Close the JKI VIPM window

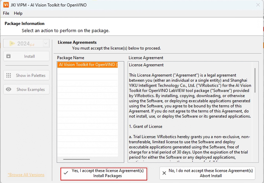click(x=258, y=5)
